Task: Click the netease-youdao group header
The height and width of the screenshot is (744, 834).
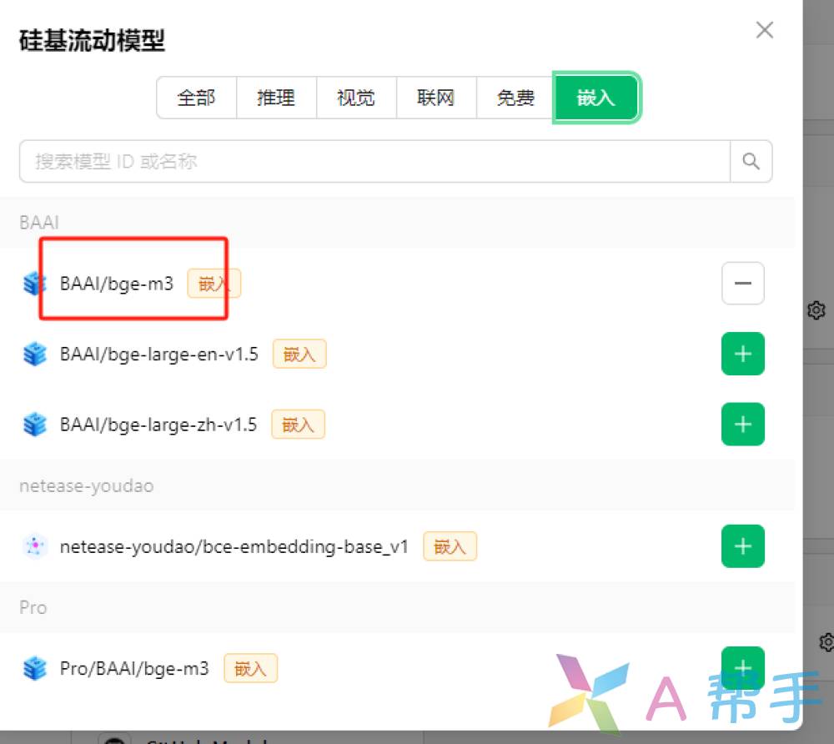Action: (x=397, y=485)
